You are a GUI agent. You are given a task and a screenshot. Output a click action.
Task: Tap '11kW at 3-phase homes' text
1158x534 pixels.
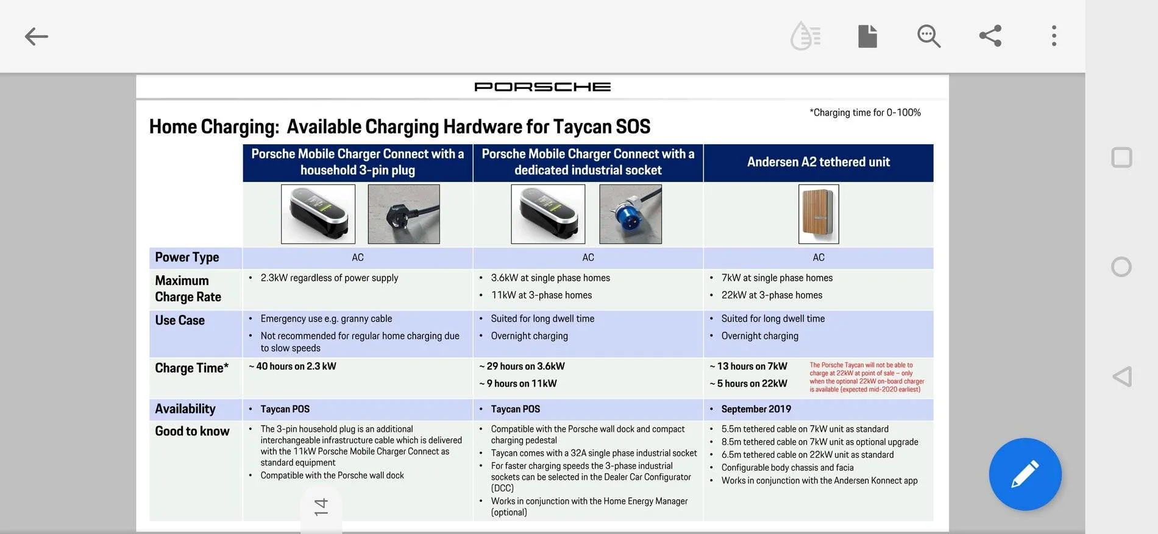541,295
